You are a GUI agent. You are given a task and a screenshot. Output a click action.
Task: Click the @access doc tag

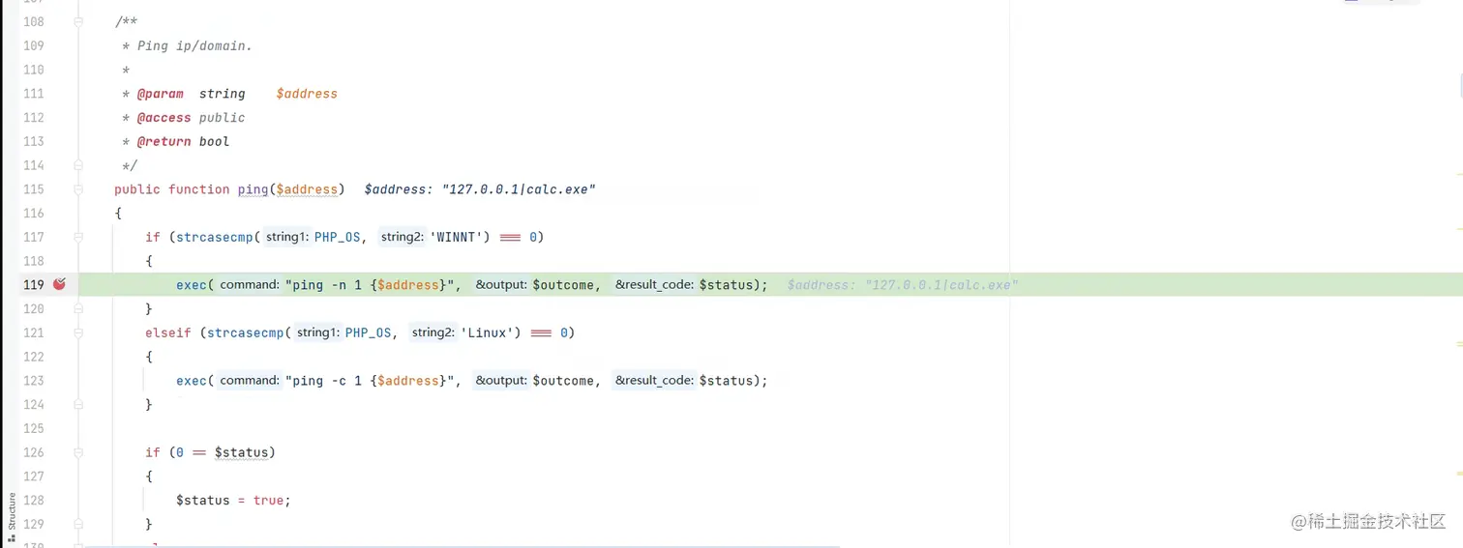pyautogui.click(x=164, y=118)
